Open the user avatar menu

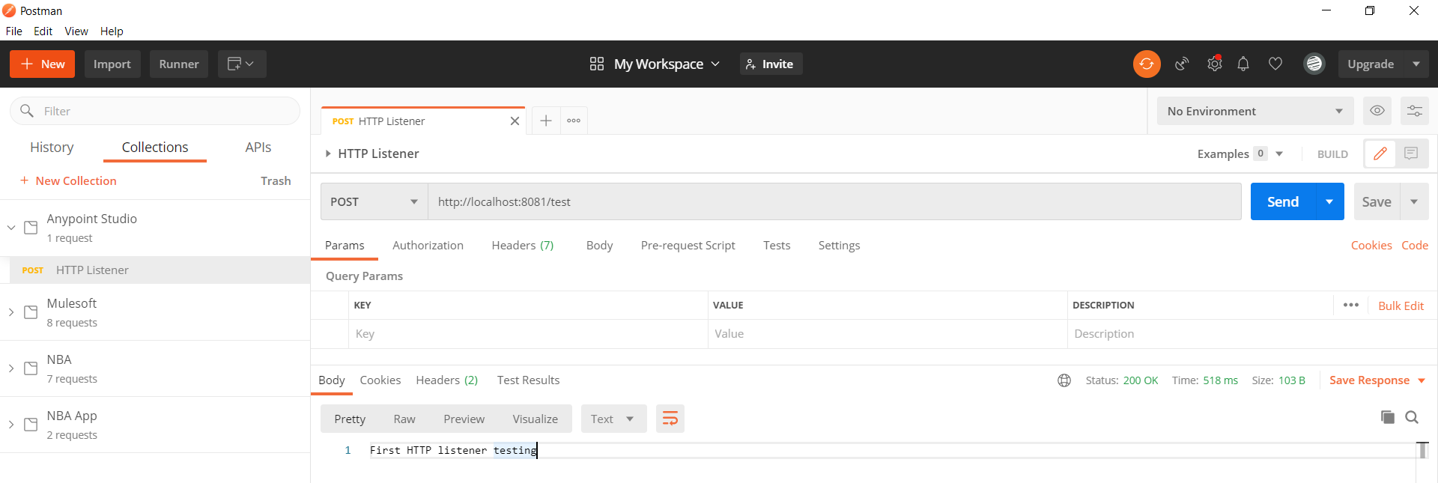1314,64
